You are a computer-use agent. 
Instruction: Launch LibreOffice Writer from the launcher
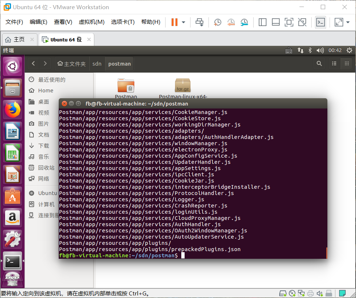pyautogui.click(x=12, y=131)
